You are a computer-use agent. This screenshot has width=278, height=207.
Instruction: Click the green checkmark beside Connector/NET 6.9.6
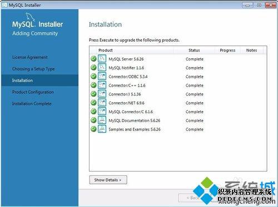[x=93, y=103]
